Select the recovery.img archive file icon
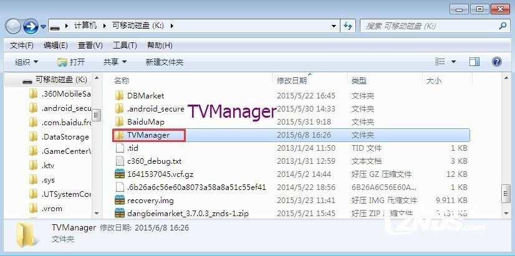Viewport: 515px width, 256px height. coord(120,200)
